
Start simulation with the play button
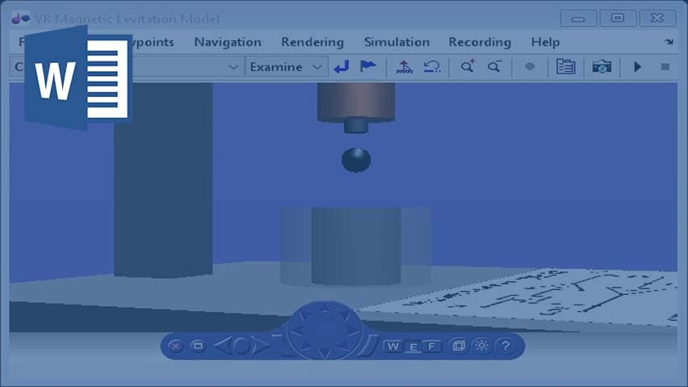[x=638, y=67]
